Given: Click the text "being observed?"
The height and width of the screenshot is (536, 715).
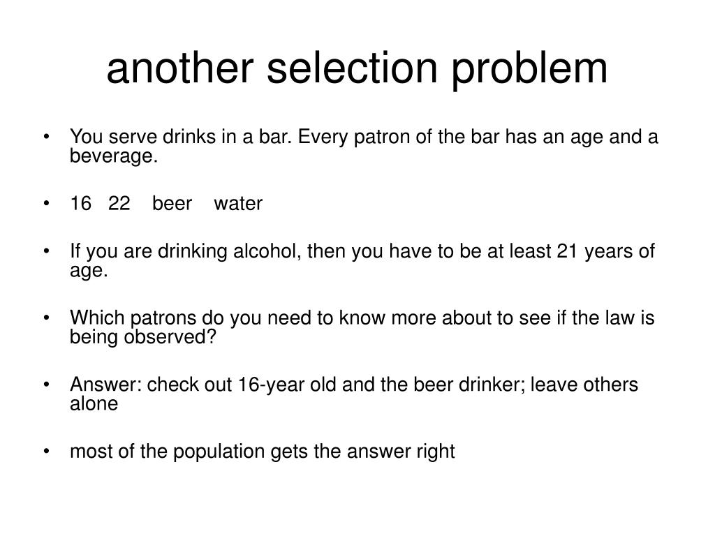Looking at the screenshot, I should click(142, 337).
